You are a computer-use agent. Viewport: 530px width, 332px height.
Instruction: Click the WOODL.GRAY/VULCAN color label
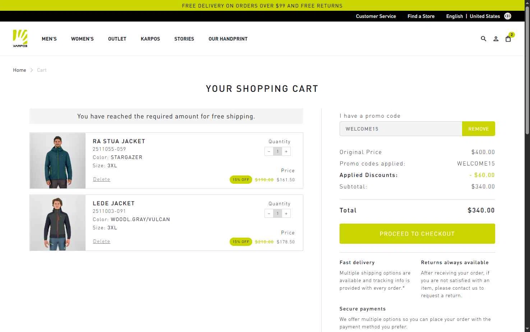[x=140, y=220]
